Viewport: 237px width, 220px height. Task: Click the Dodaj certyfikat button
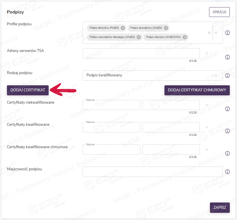28,90
